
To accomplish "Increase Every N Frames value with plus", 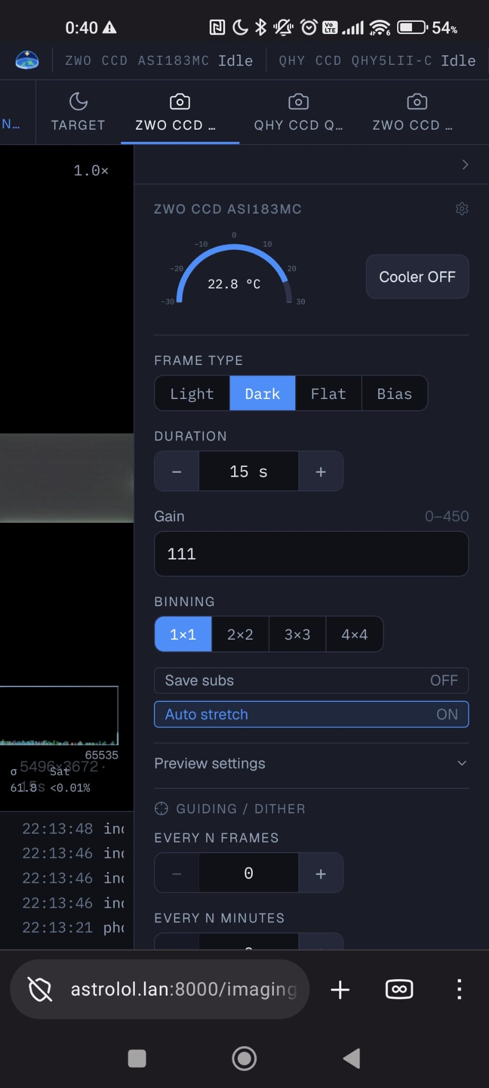I will click(321, 873).
